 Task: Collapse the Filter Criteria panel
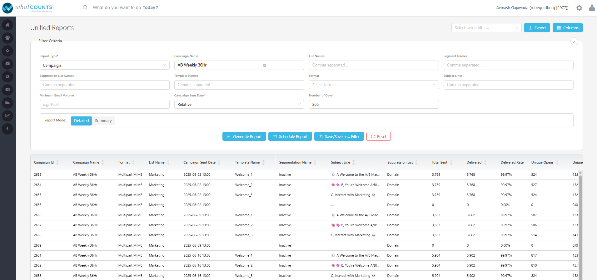click(x=574, y=42)
